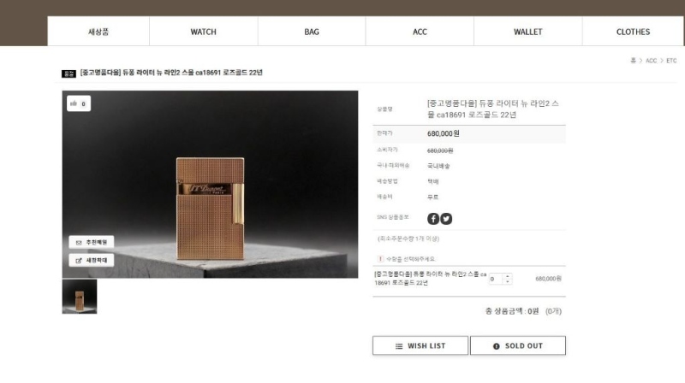Open the BAG menu category
Viewport: 685px width, 383px height.
point(312,32)
